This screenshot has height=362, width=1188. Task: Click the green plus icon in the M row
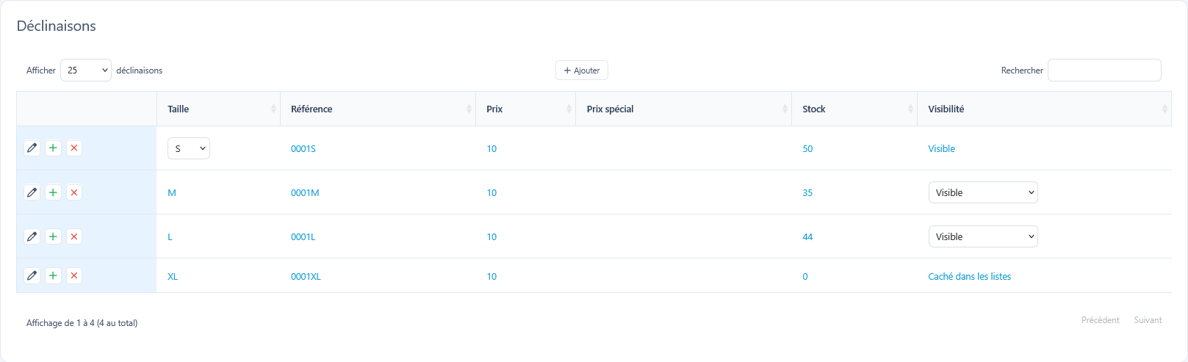click(53, 192)
